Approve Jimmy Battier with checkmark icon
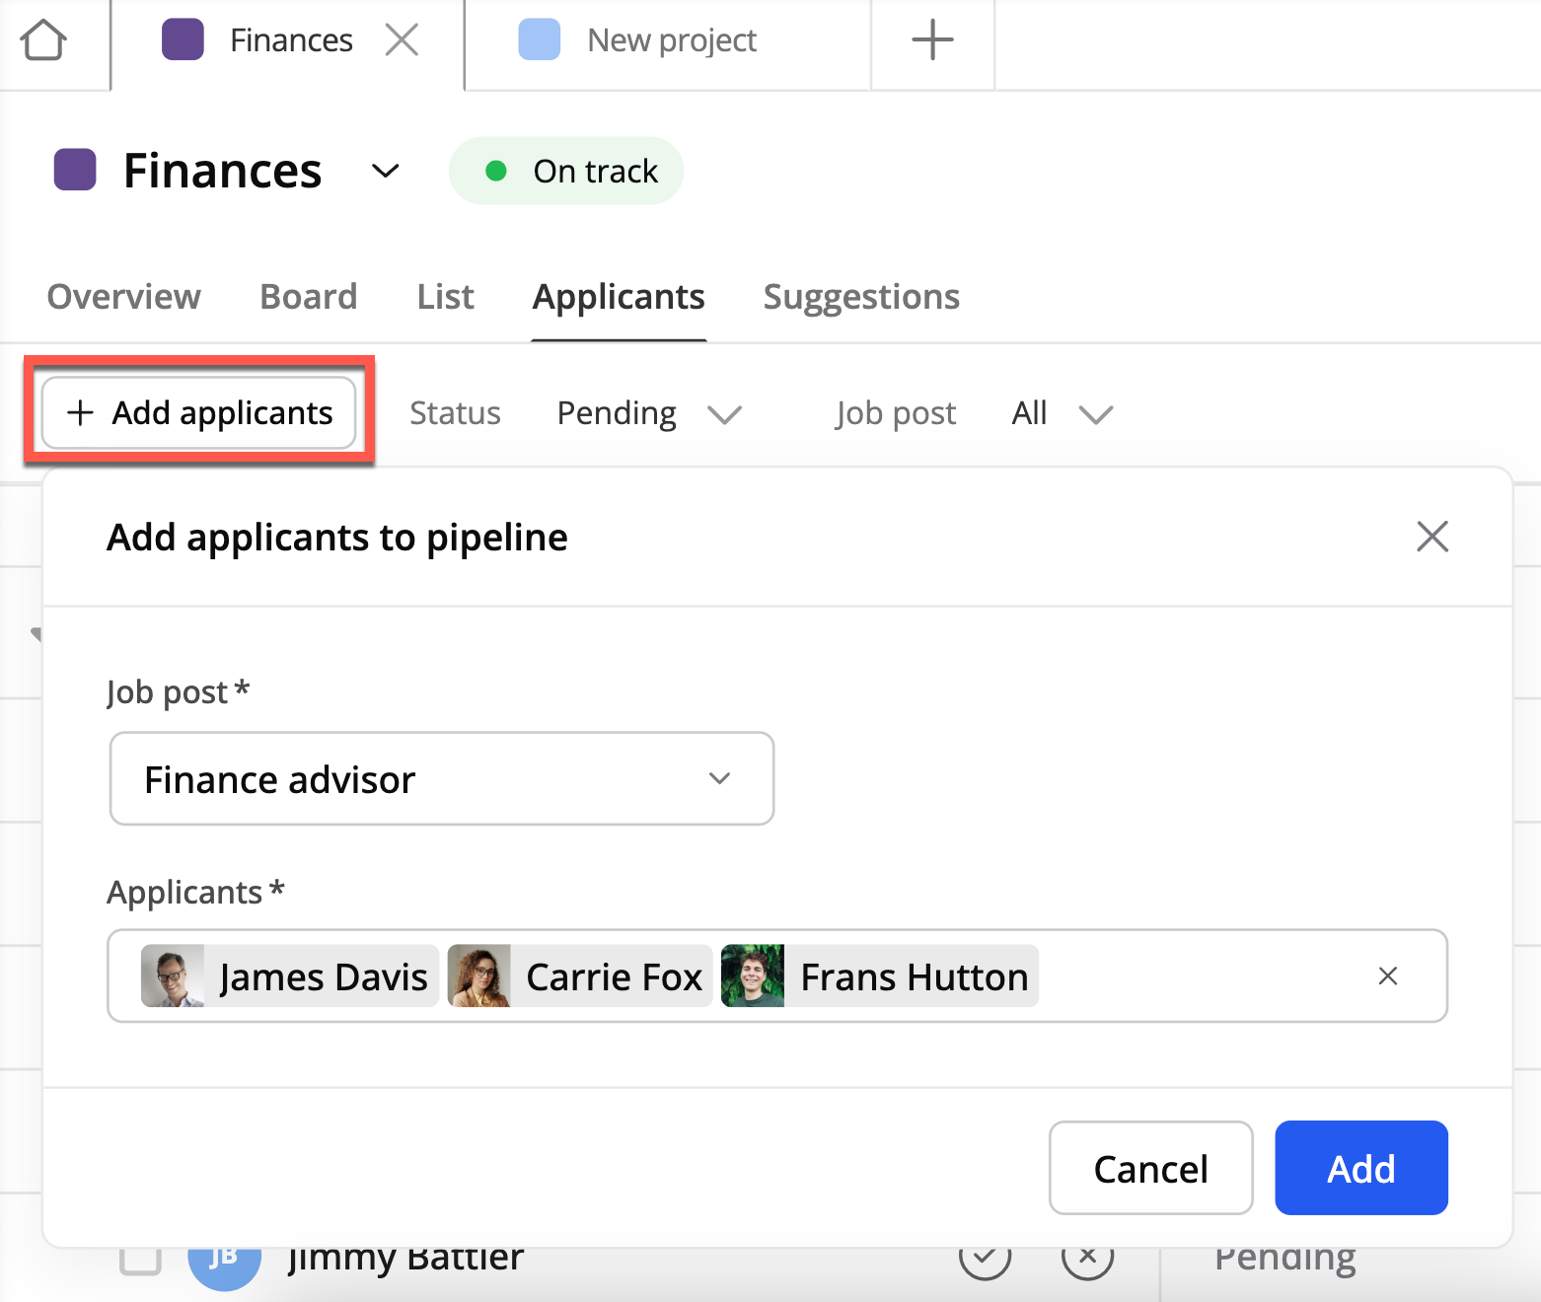 tap(985, 1259)
